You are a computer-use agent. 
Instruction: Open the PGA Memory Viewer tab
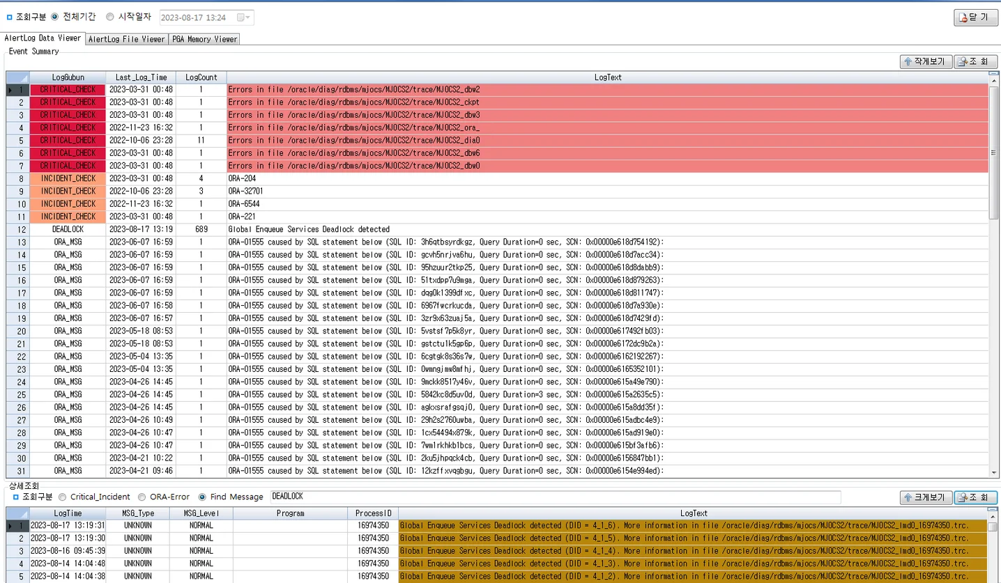(204, 39)
